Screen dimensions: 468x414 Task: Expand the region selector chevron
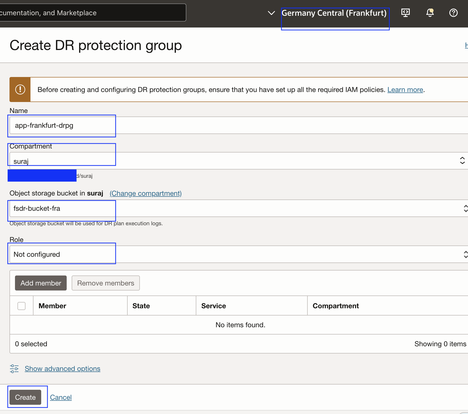pos(271,13)
